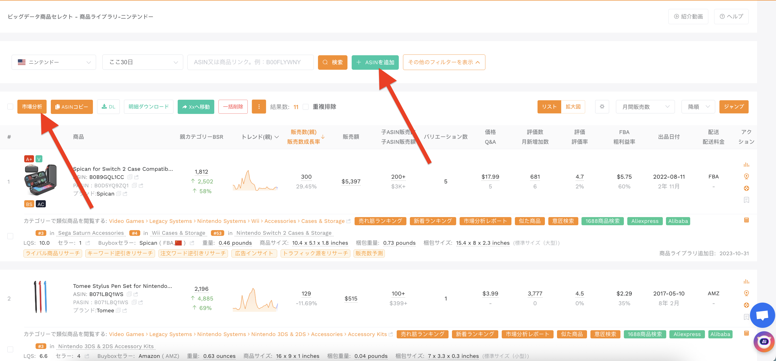Select the Spican product row checkbox

pos(10,236)
